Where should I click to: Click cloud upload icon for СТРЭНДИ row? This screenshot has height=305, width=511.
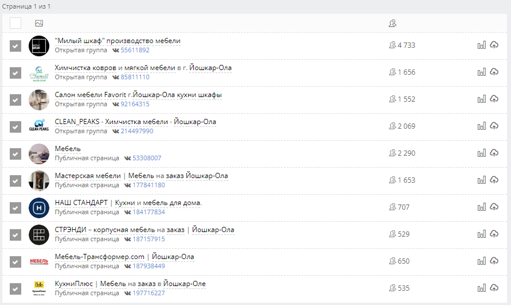(494, 234)
